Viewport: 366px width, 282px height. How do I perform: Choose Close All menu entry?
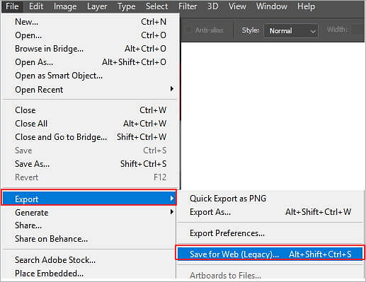(90, 124)
